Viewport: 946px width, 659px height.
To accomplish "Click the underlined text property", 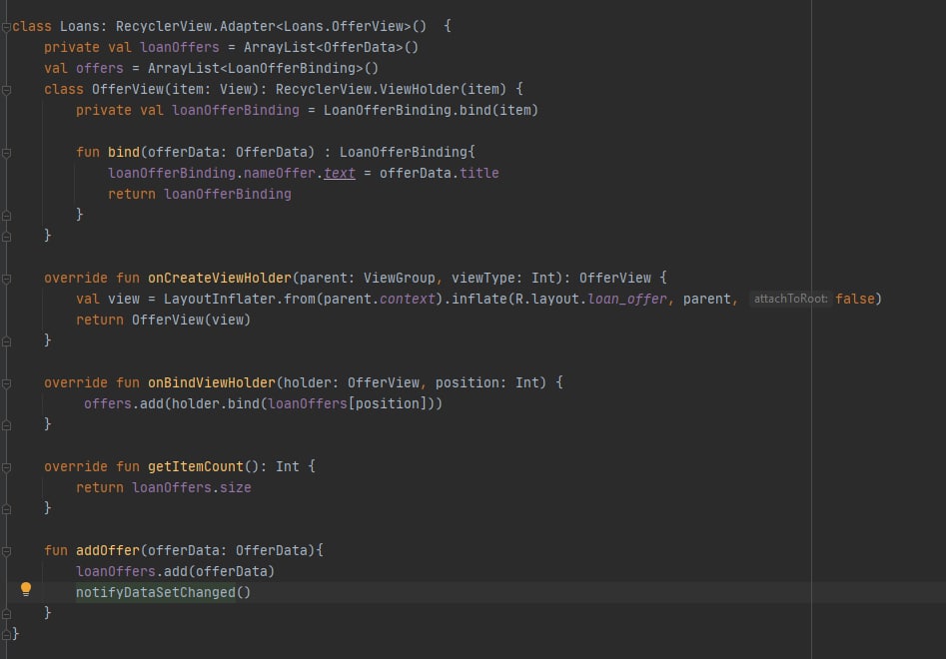I will pyautogui.click(x=339, y=173).
